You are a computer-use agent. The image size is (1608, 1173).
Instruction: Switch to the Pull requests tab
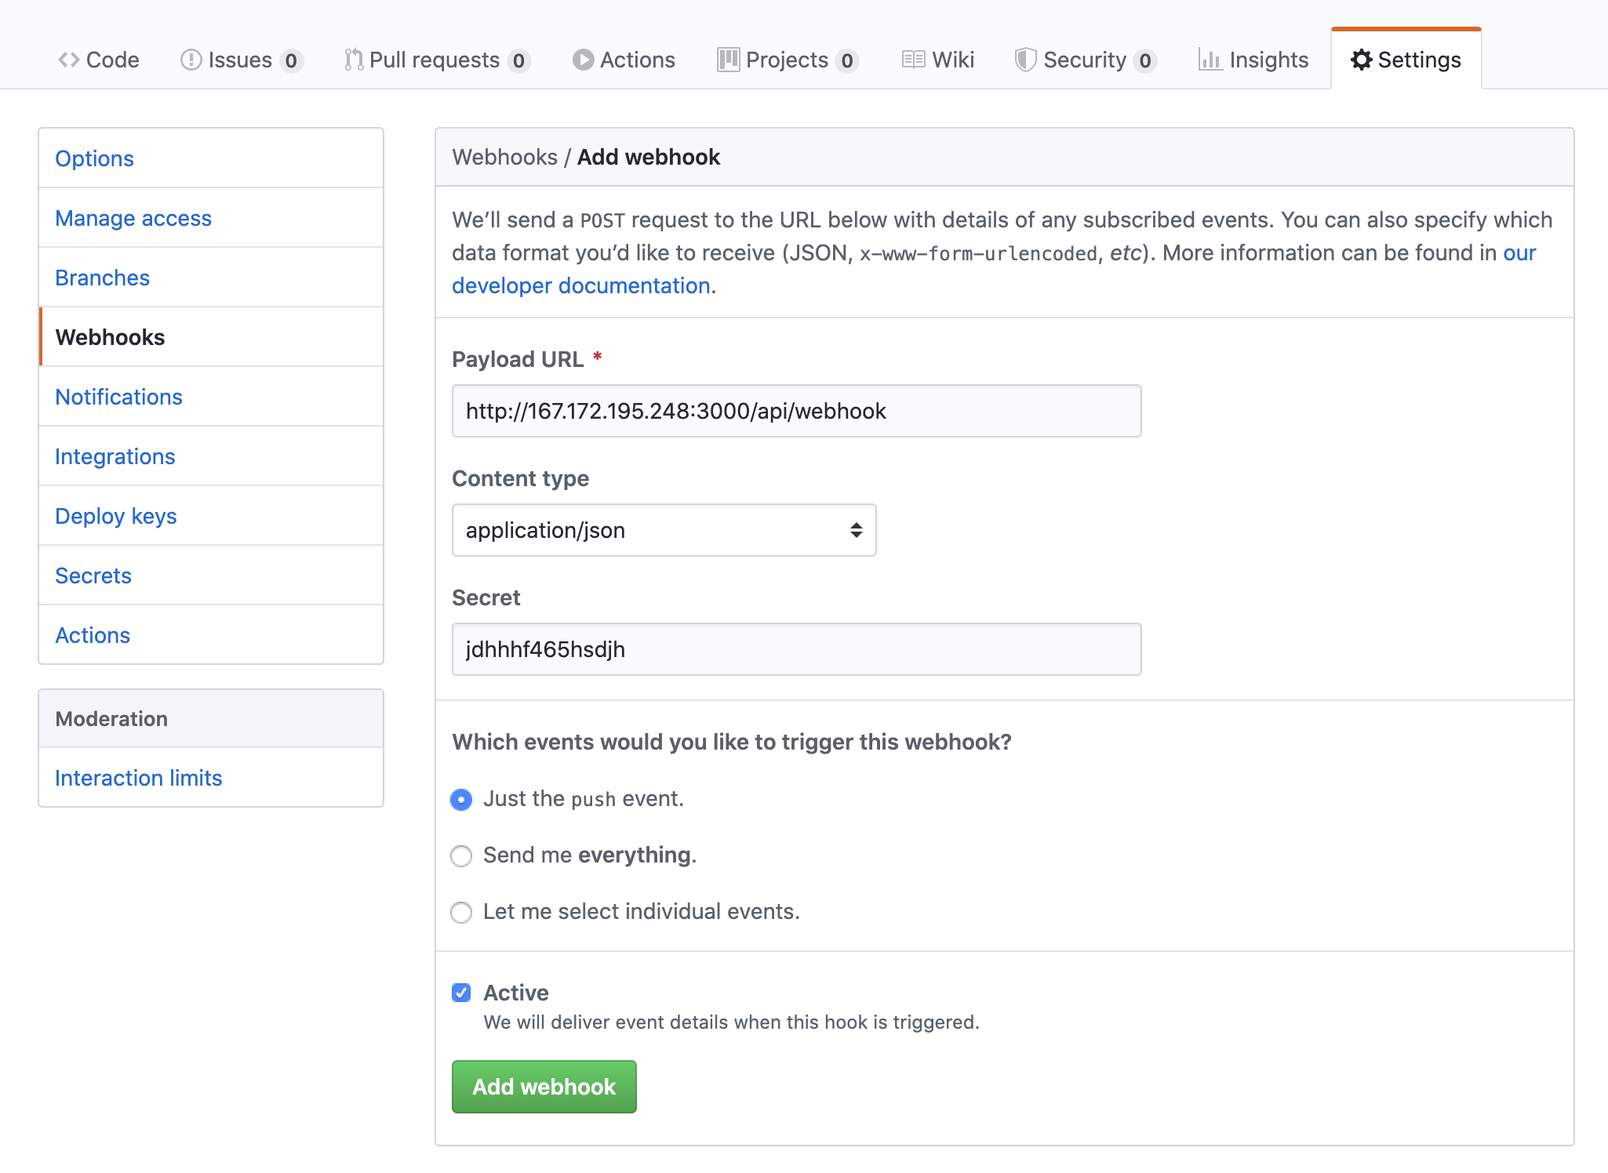(438, 60)
